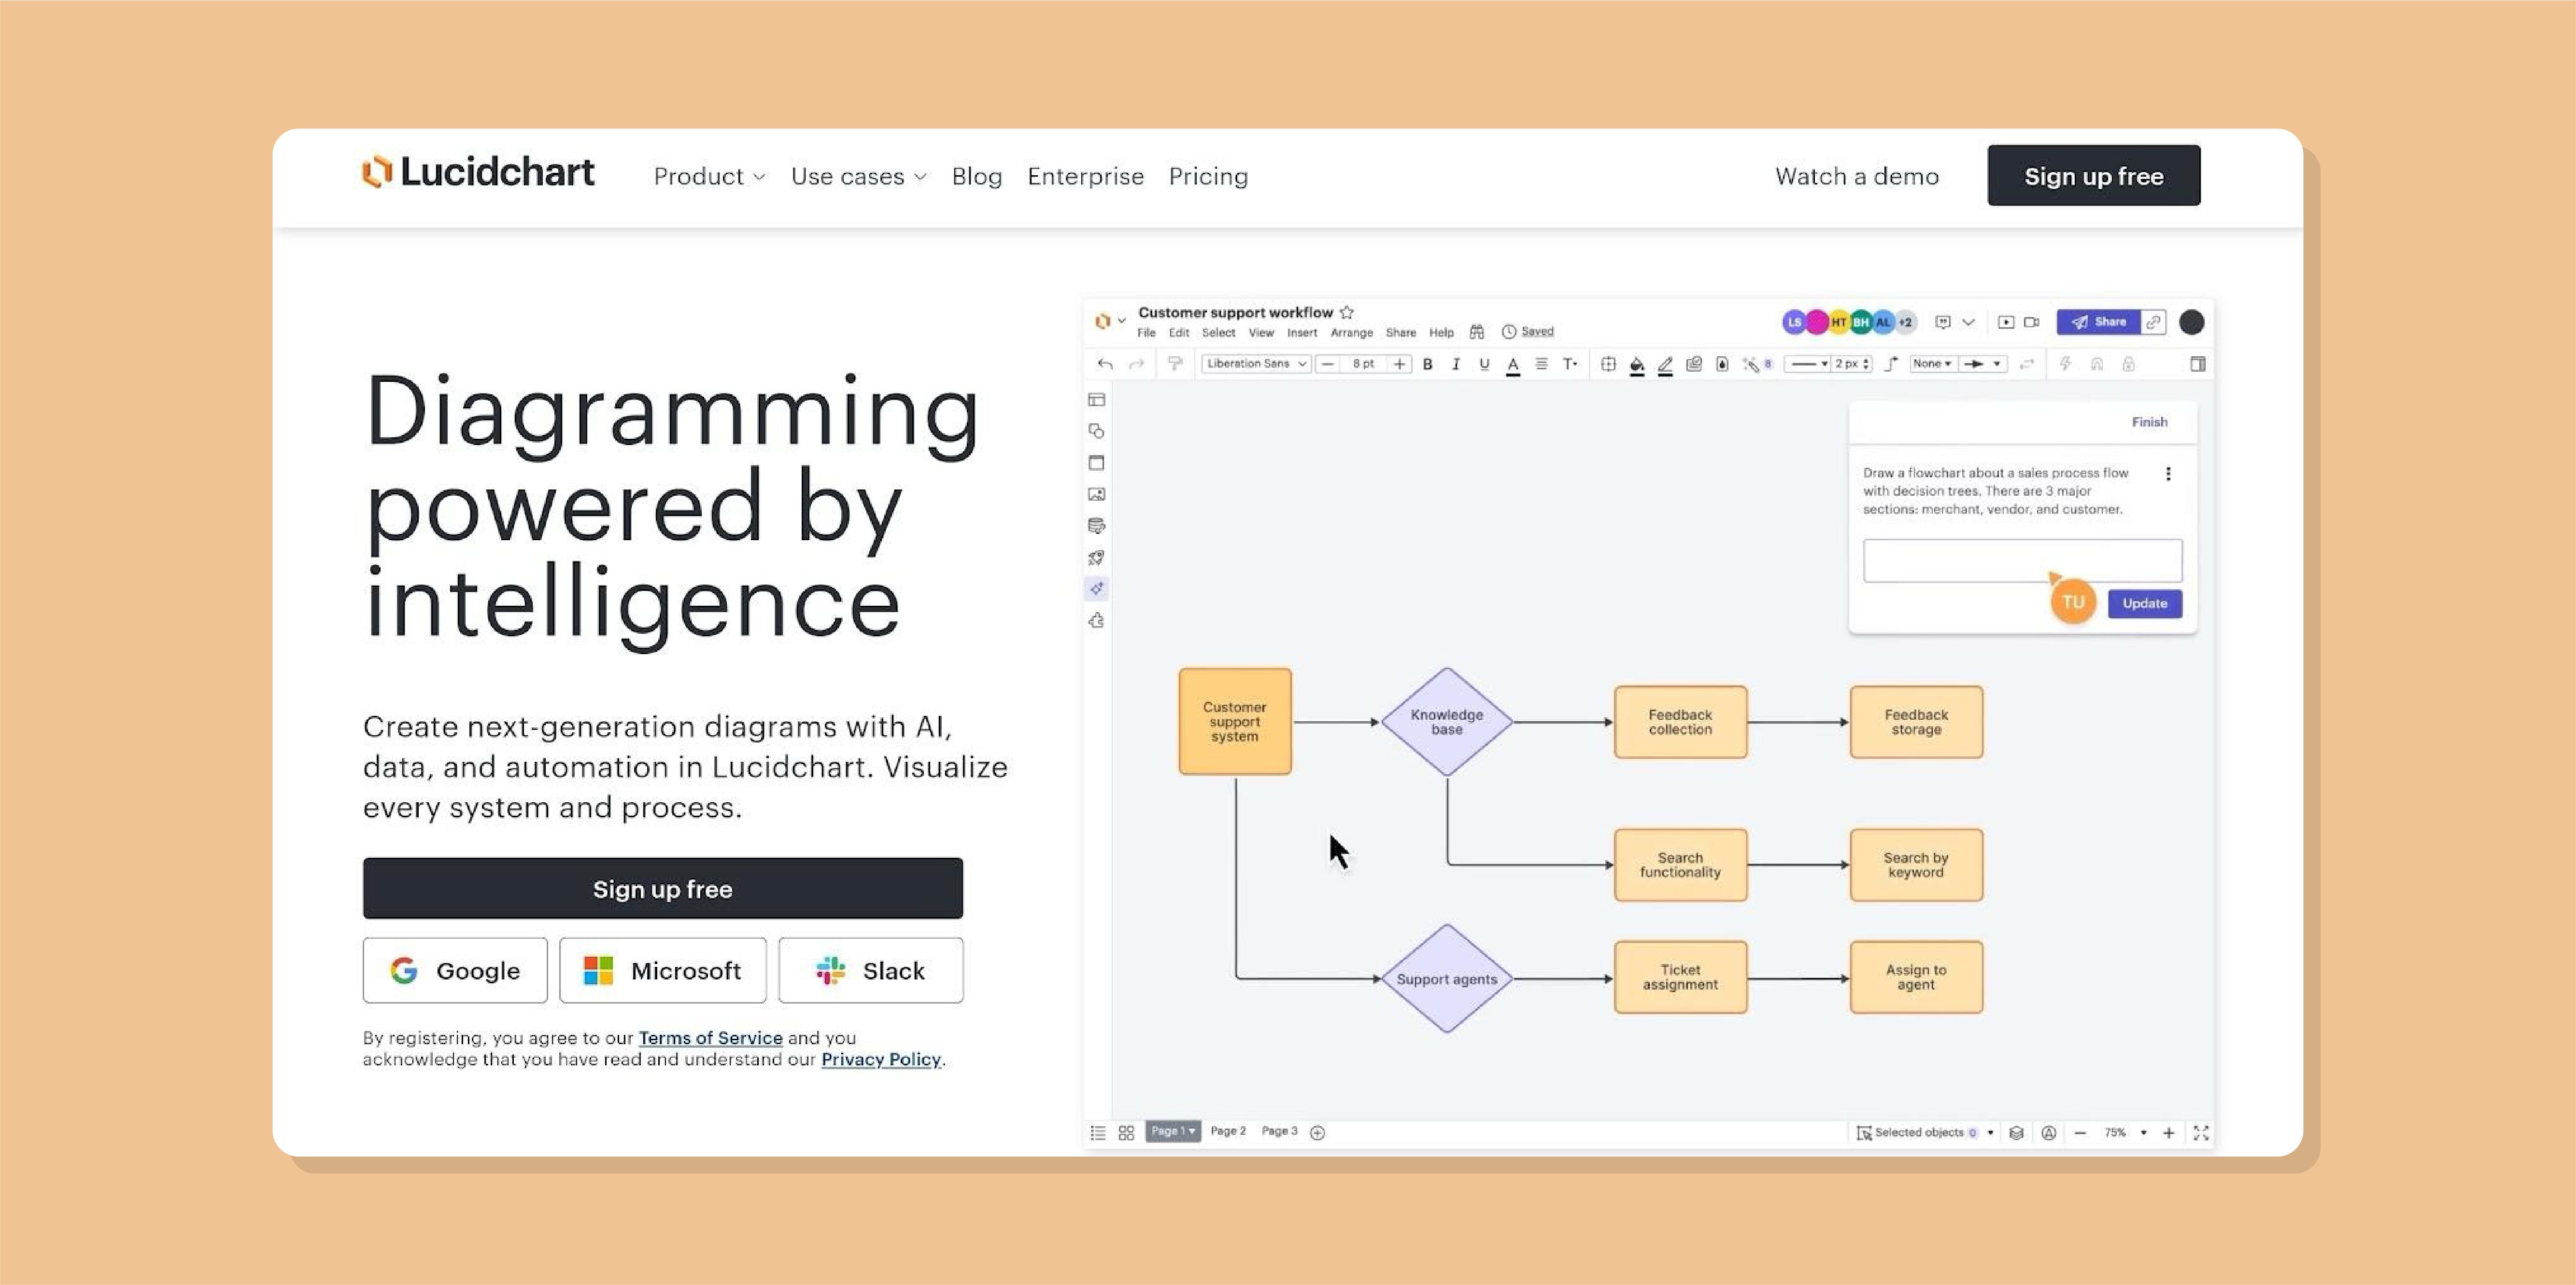Sign up with Microsoft
This screenshot has height=1285, width=2576.
pos(663,970)
